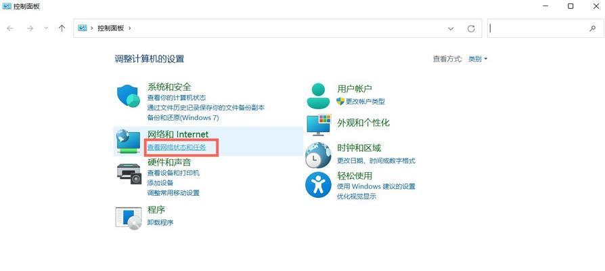Open 程序 category heading

(156, 209)
